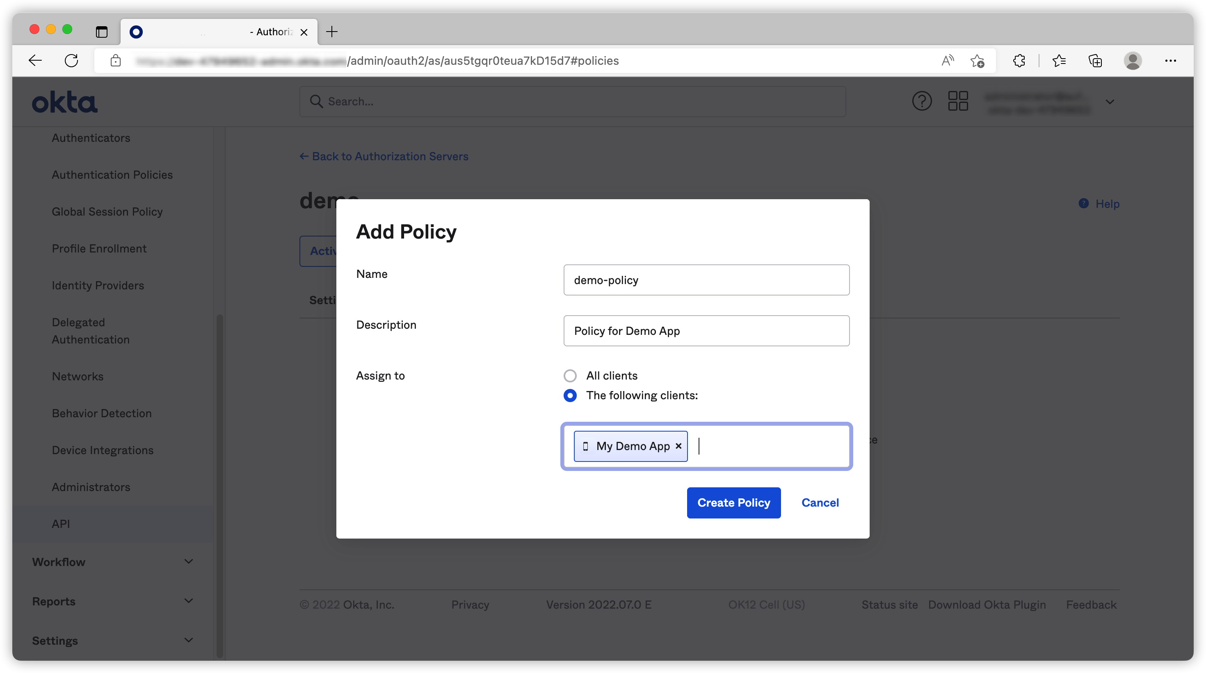
Task: Expand the Workflow sidebar section
Action: 112,562
